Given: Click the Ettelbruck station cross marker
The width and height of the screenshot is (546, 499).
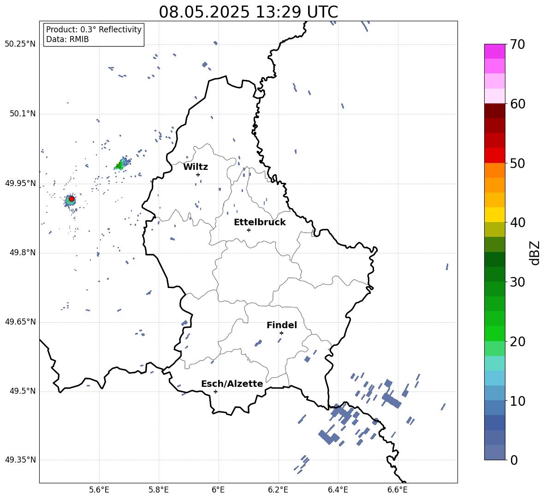Looking at the screenshot, I should [249, 230].
